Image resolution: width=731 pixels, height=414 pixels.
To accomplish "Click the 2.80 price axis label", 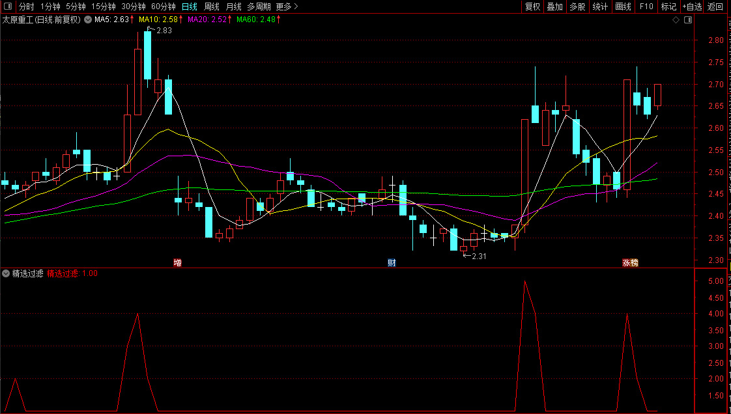I will coord(716,40).
